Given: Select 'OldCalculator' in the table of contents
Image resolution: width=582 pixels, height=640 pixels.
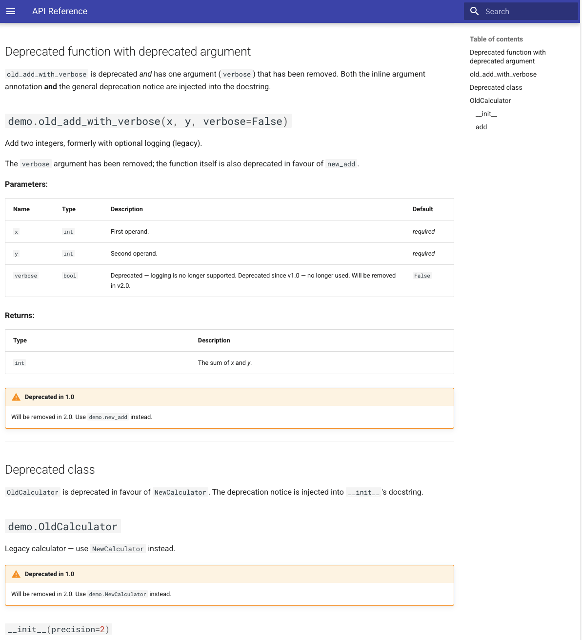Looking at the screenshot, I should (490, 100).
